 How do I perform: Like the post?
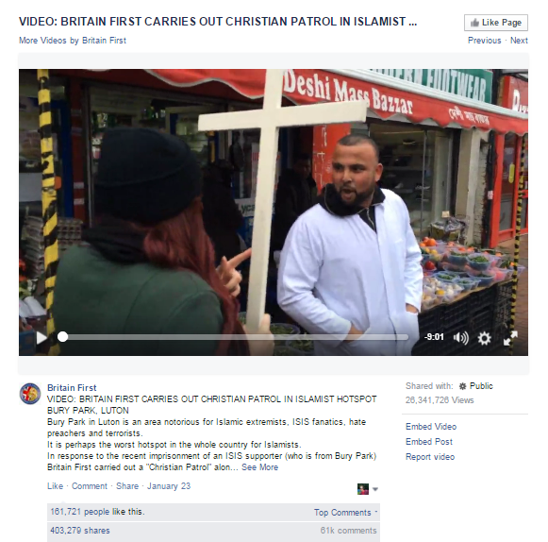coord(55,486)
